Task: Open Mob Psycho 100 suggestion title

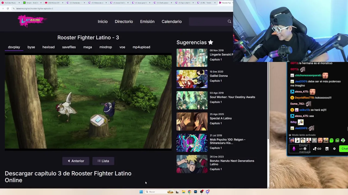Action: 228,141
